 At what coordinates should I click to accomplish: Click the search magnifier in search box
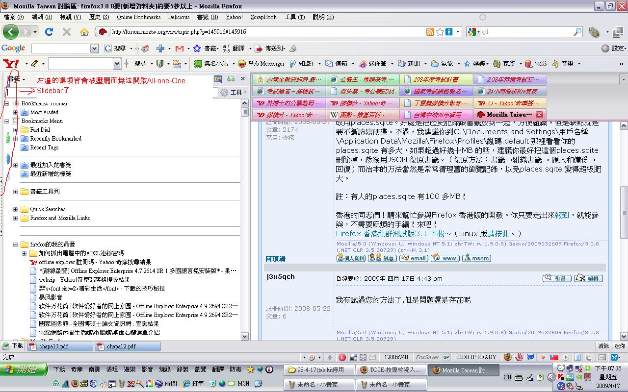pos(577,32)
